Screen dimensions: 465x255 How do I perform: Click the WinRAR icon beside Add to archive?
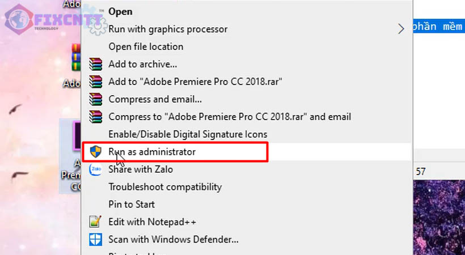[x=95, y=64]
